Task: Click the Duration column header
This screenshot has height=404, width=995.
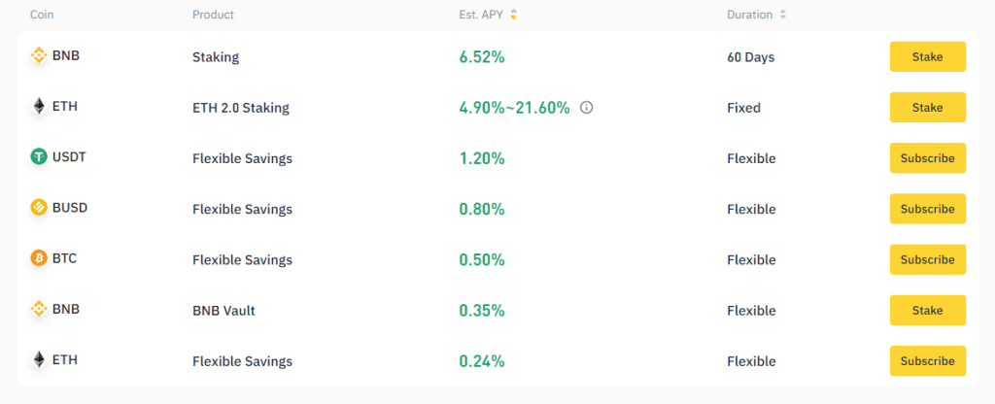Action: pyautogui.click(x=749, y=16)
